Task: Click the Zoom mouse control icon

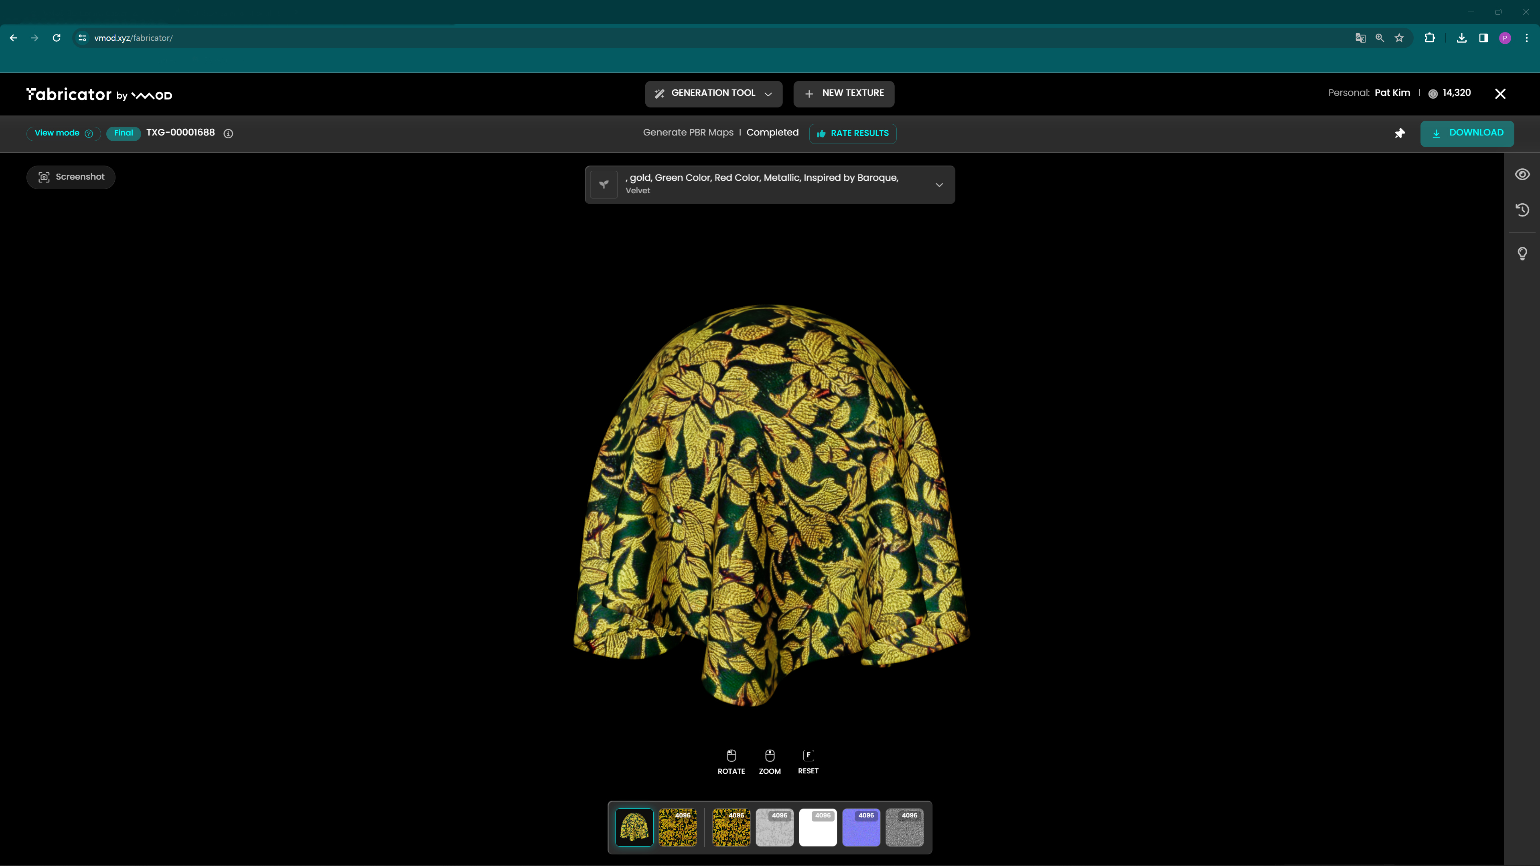Action: point(770,755)
